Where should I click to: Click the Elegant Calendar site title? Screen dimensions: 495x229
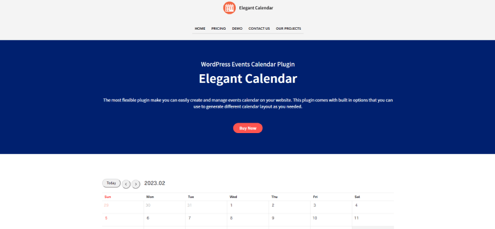pos(256,8)
